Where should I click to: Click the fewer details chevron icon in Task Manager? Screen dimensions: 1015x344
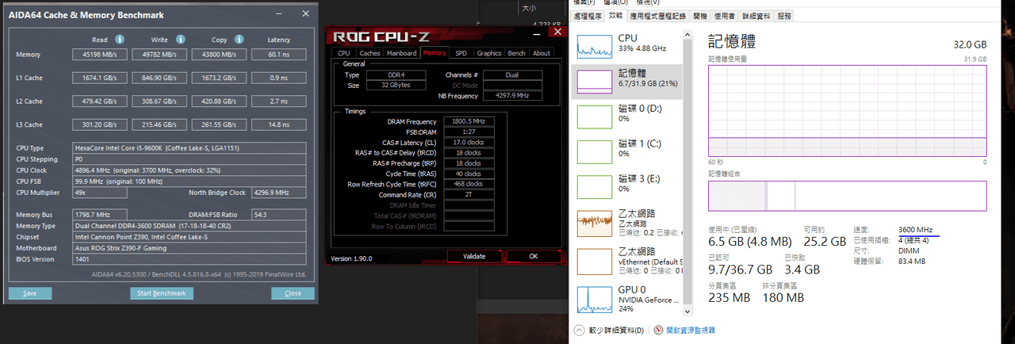click(580, 330)
